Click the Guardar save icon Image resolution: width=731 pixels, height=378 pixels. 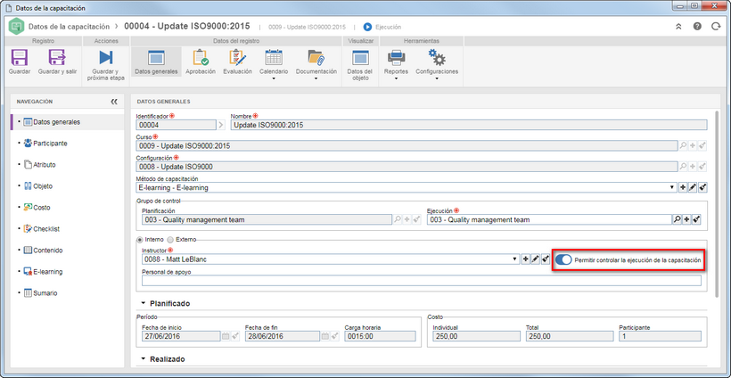19,58
